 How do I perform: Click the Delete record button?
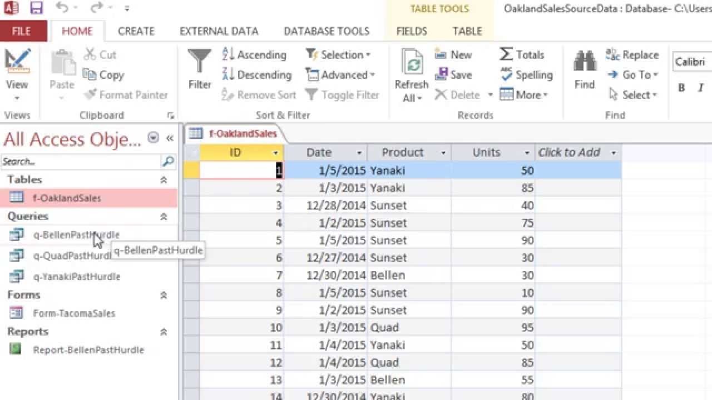(457, 95)
